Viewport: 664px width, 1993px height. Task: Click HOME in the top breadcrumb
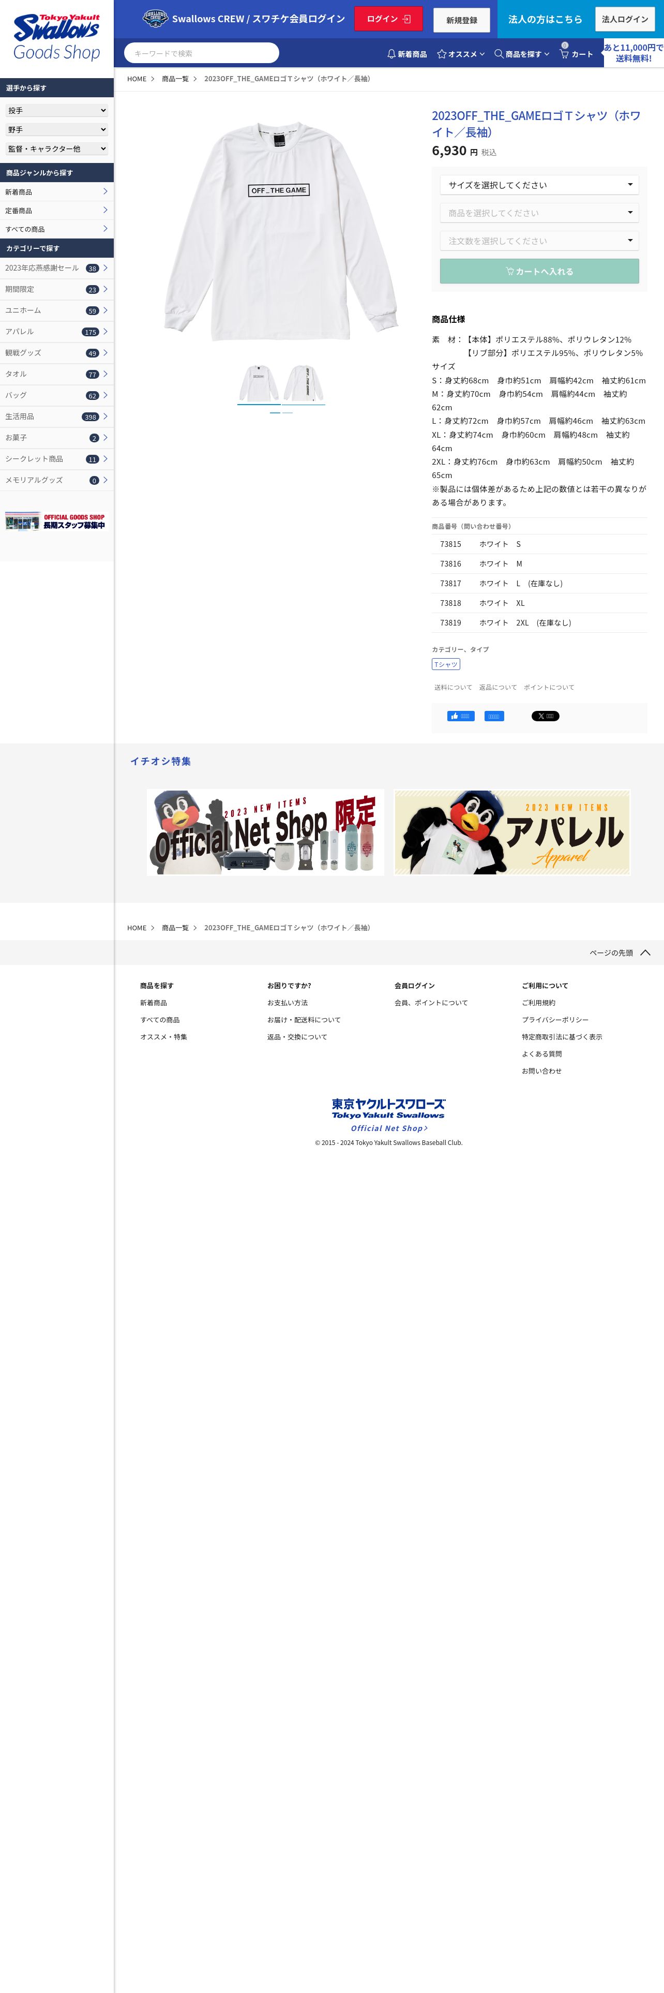pyautogui.click(x=137, y=79)
